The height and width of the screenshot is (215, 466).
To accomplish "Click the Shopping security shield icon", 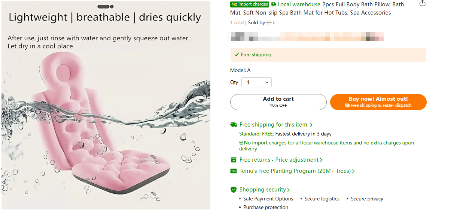I will (234, 190).
